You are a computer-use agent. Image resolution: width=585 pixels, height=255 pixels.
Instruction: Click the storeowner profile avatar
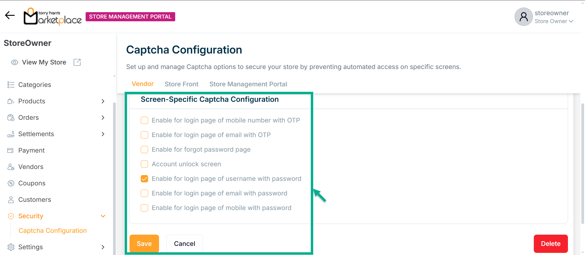coord(523,17)
